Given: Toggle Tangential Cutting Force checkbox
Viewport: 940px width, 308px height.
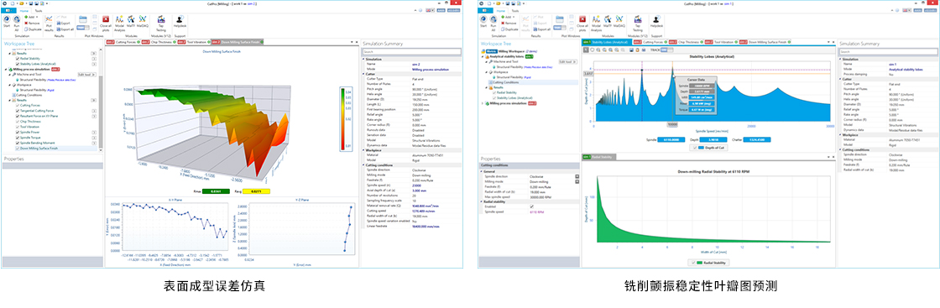Looking at the screenshot, I should pyautogui.click(x=18, y=111).
